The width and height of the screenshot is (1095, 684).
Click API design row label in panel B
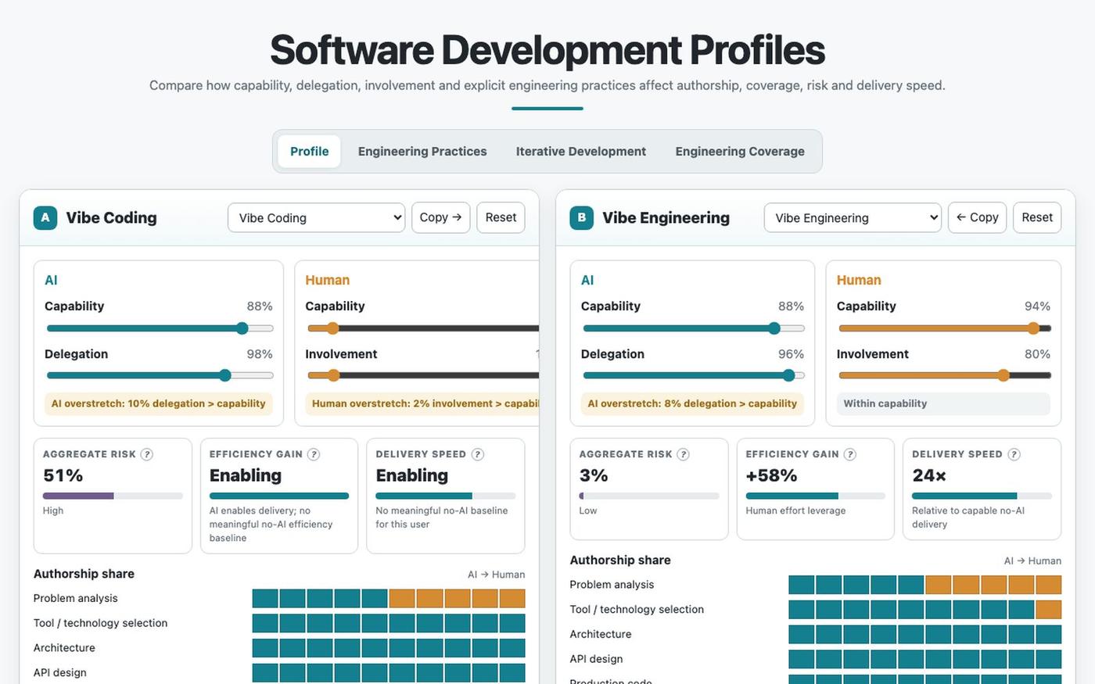pyautogui.click(x=596, y=659)
